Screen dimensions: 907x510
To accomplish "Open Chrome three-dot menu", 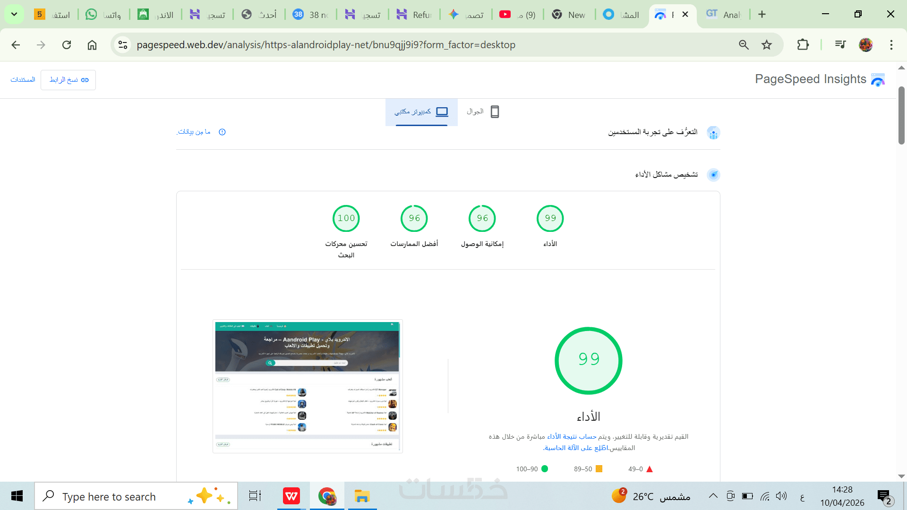I will point(891,45).
